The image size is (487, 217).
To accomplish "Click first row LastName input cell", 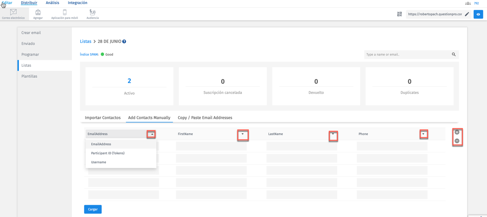I will [x=302, y=146].
